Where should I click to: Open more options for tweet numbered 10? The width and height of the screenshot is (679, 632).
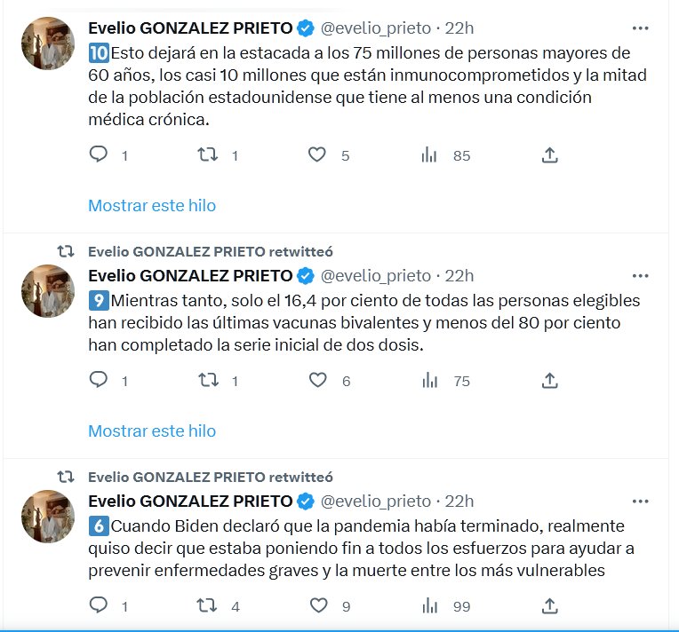(x=640, y=28)
